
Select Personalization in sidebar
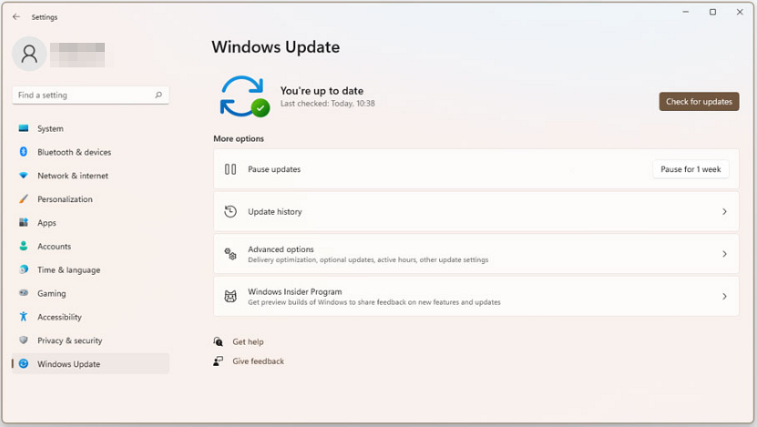point(91,198)
